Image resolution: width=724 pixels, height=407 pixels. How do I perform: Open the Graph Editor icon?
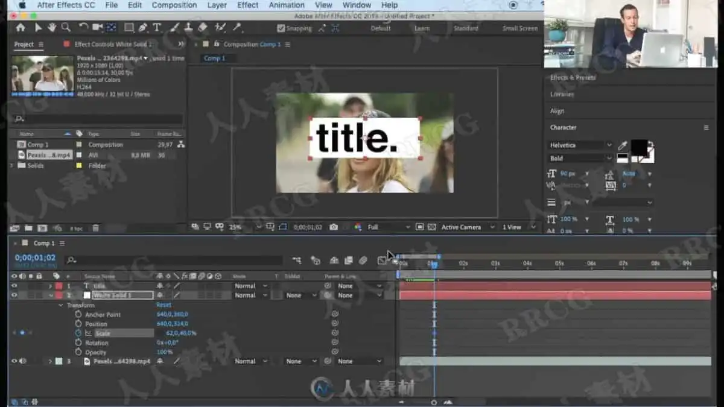(382, 260)
